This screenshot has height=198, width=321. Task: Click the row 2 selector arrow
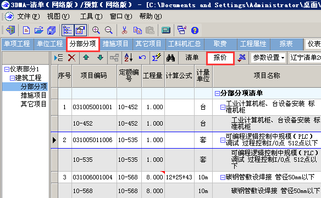54,140
